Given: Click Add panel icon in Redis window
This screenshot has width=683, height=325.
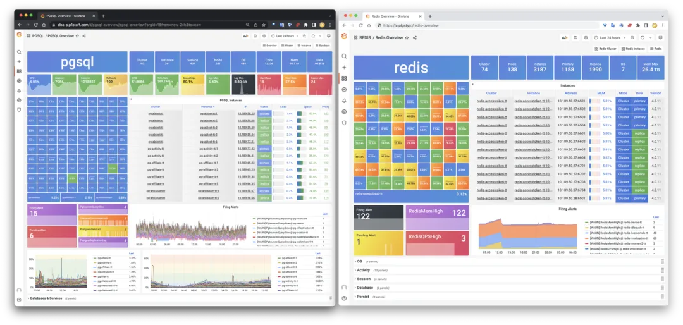Looking at the screenshot, I should pos(565,38).
